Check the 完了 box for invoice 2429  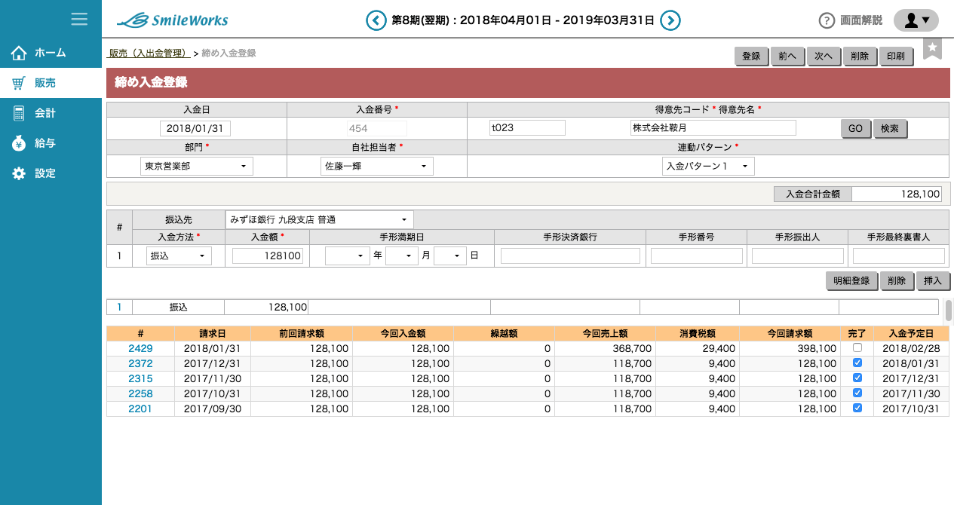(x=857, y=348)
